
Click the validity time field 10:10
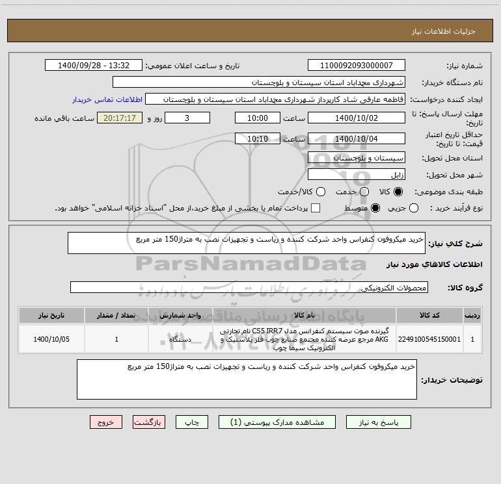point(258,138)
